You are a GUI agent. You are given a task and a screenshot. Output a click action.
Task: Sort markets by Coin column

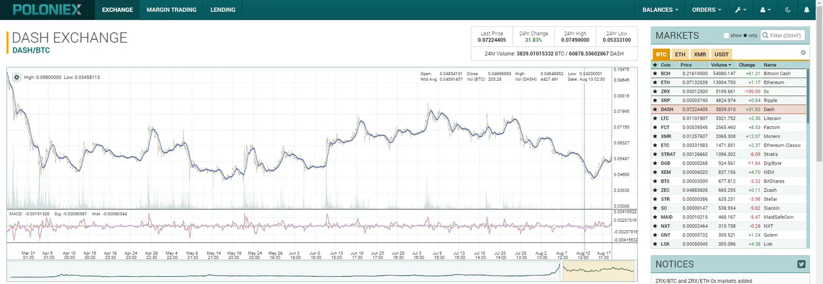(x=666, y=65)
